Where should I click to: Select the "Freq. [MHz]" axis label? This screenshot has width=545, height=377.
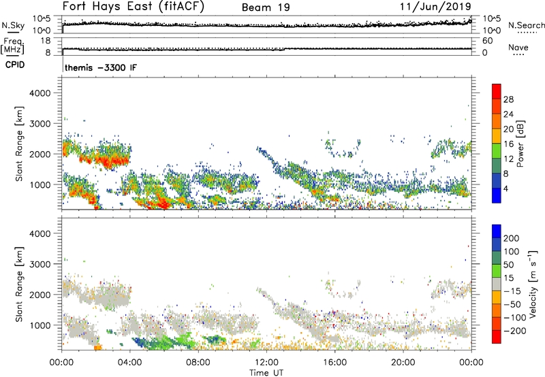pyautogui.click(x=12, y=46)
